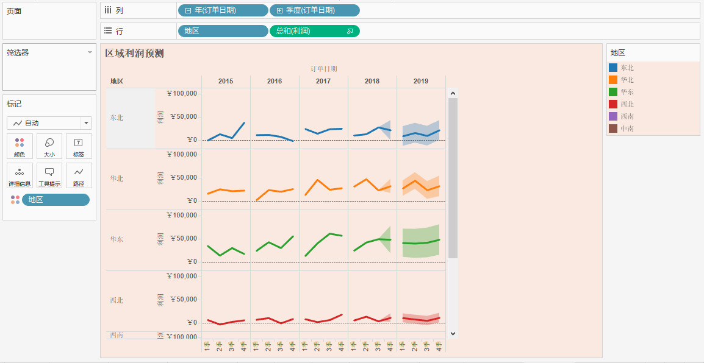Open the 筛选器 panel dropdown arrow
704x363 pixels.
[90, 52]
